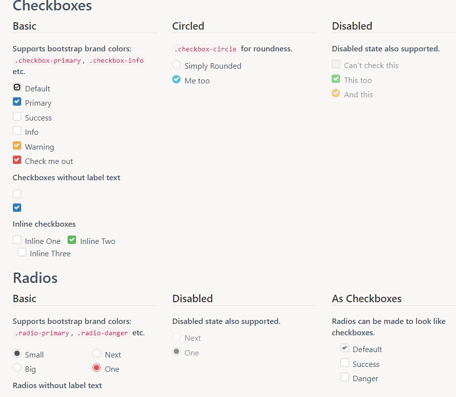Viewport: 456px width, 397px height.
Task: Uncheck the Warning checkbox
Action: [x=17, y=145]
